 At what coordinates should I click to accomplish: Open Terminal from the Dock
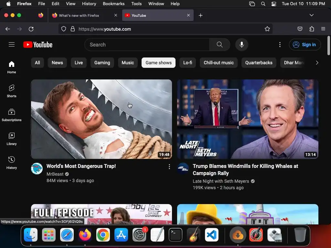[176, 235]
